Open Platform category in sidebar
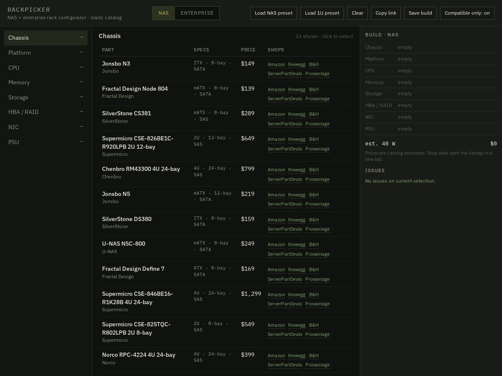502x376 pixels. (x=46, y=53)
